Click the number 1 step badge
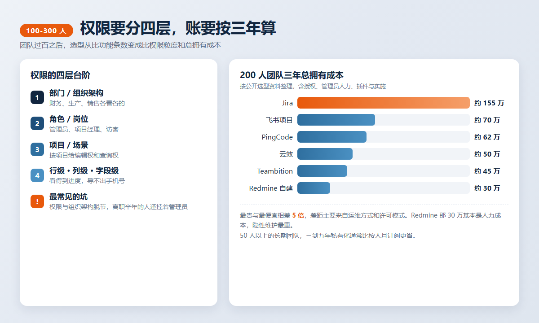 tap(37, 97)
